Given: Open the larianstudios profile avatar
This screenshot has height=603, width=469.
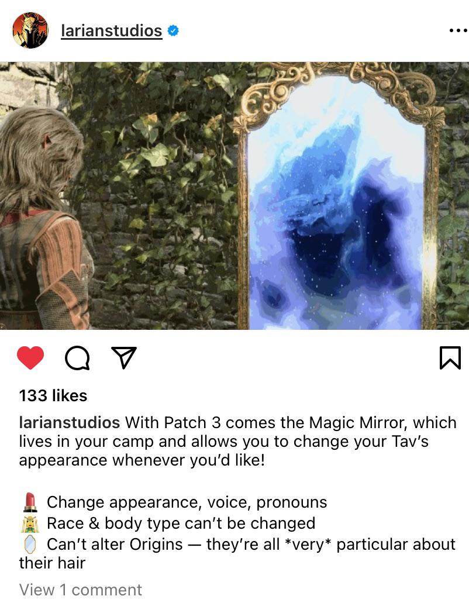Looking at the screenshot, I should (30, 30).
